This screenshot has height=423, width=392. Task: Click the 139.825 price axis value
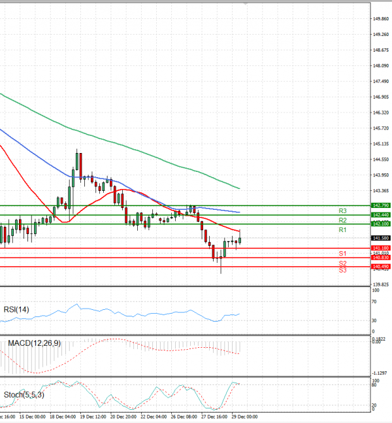point(381,284)
